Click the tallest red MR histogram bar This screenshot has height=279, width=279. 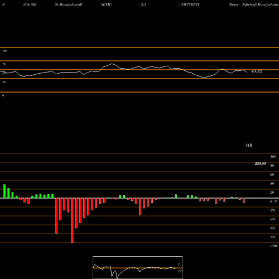point(73,220)
